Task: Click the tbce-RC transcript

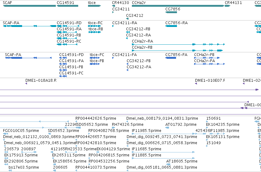Action: tap(94, 26)
